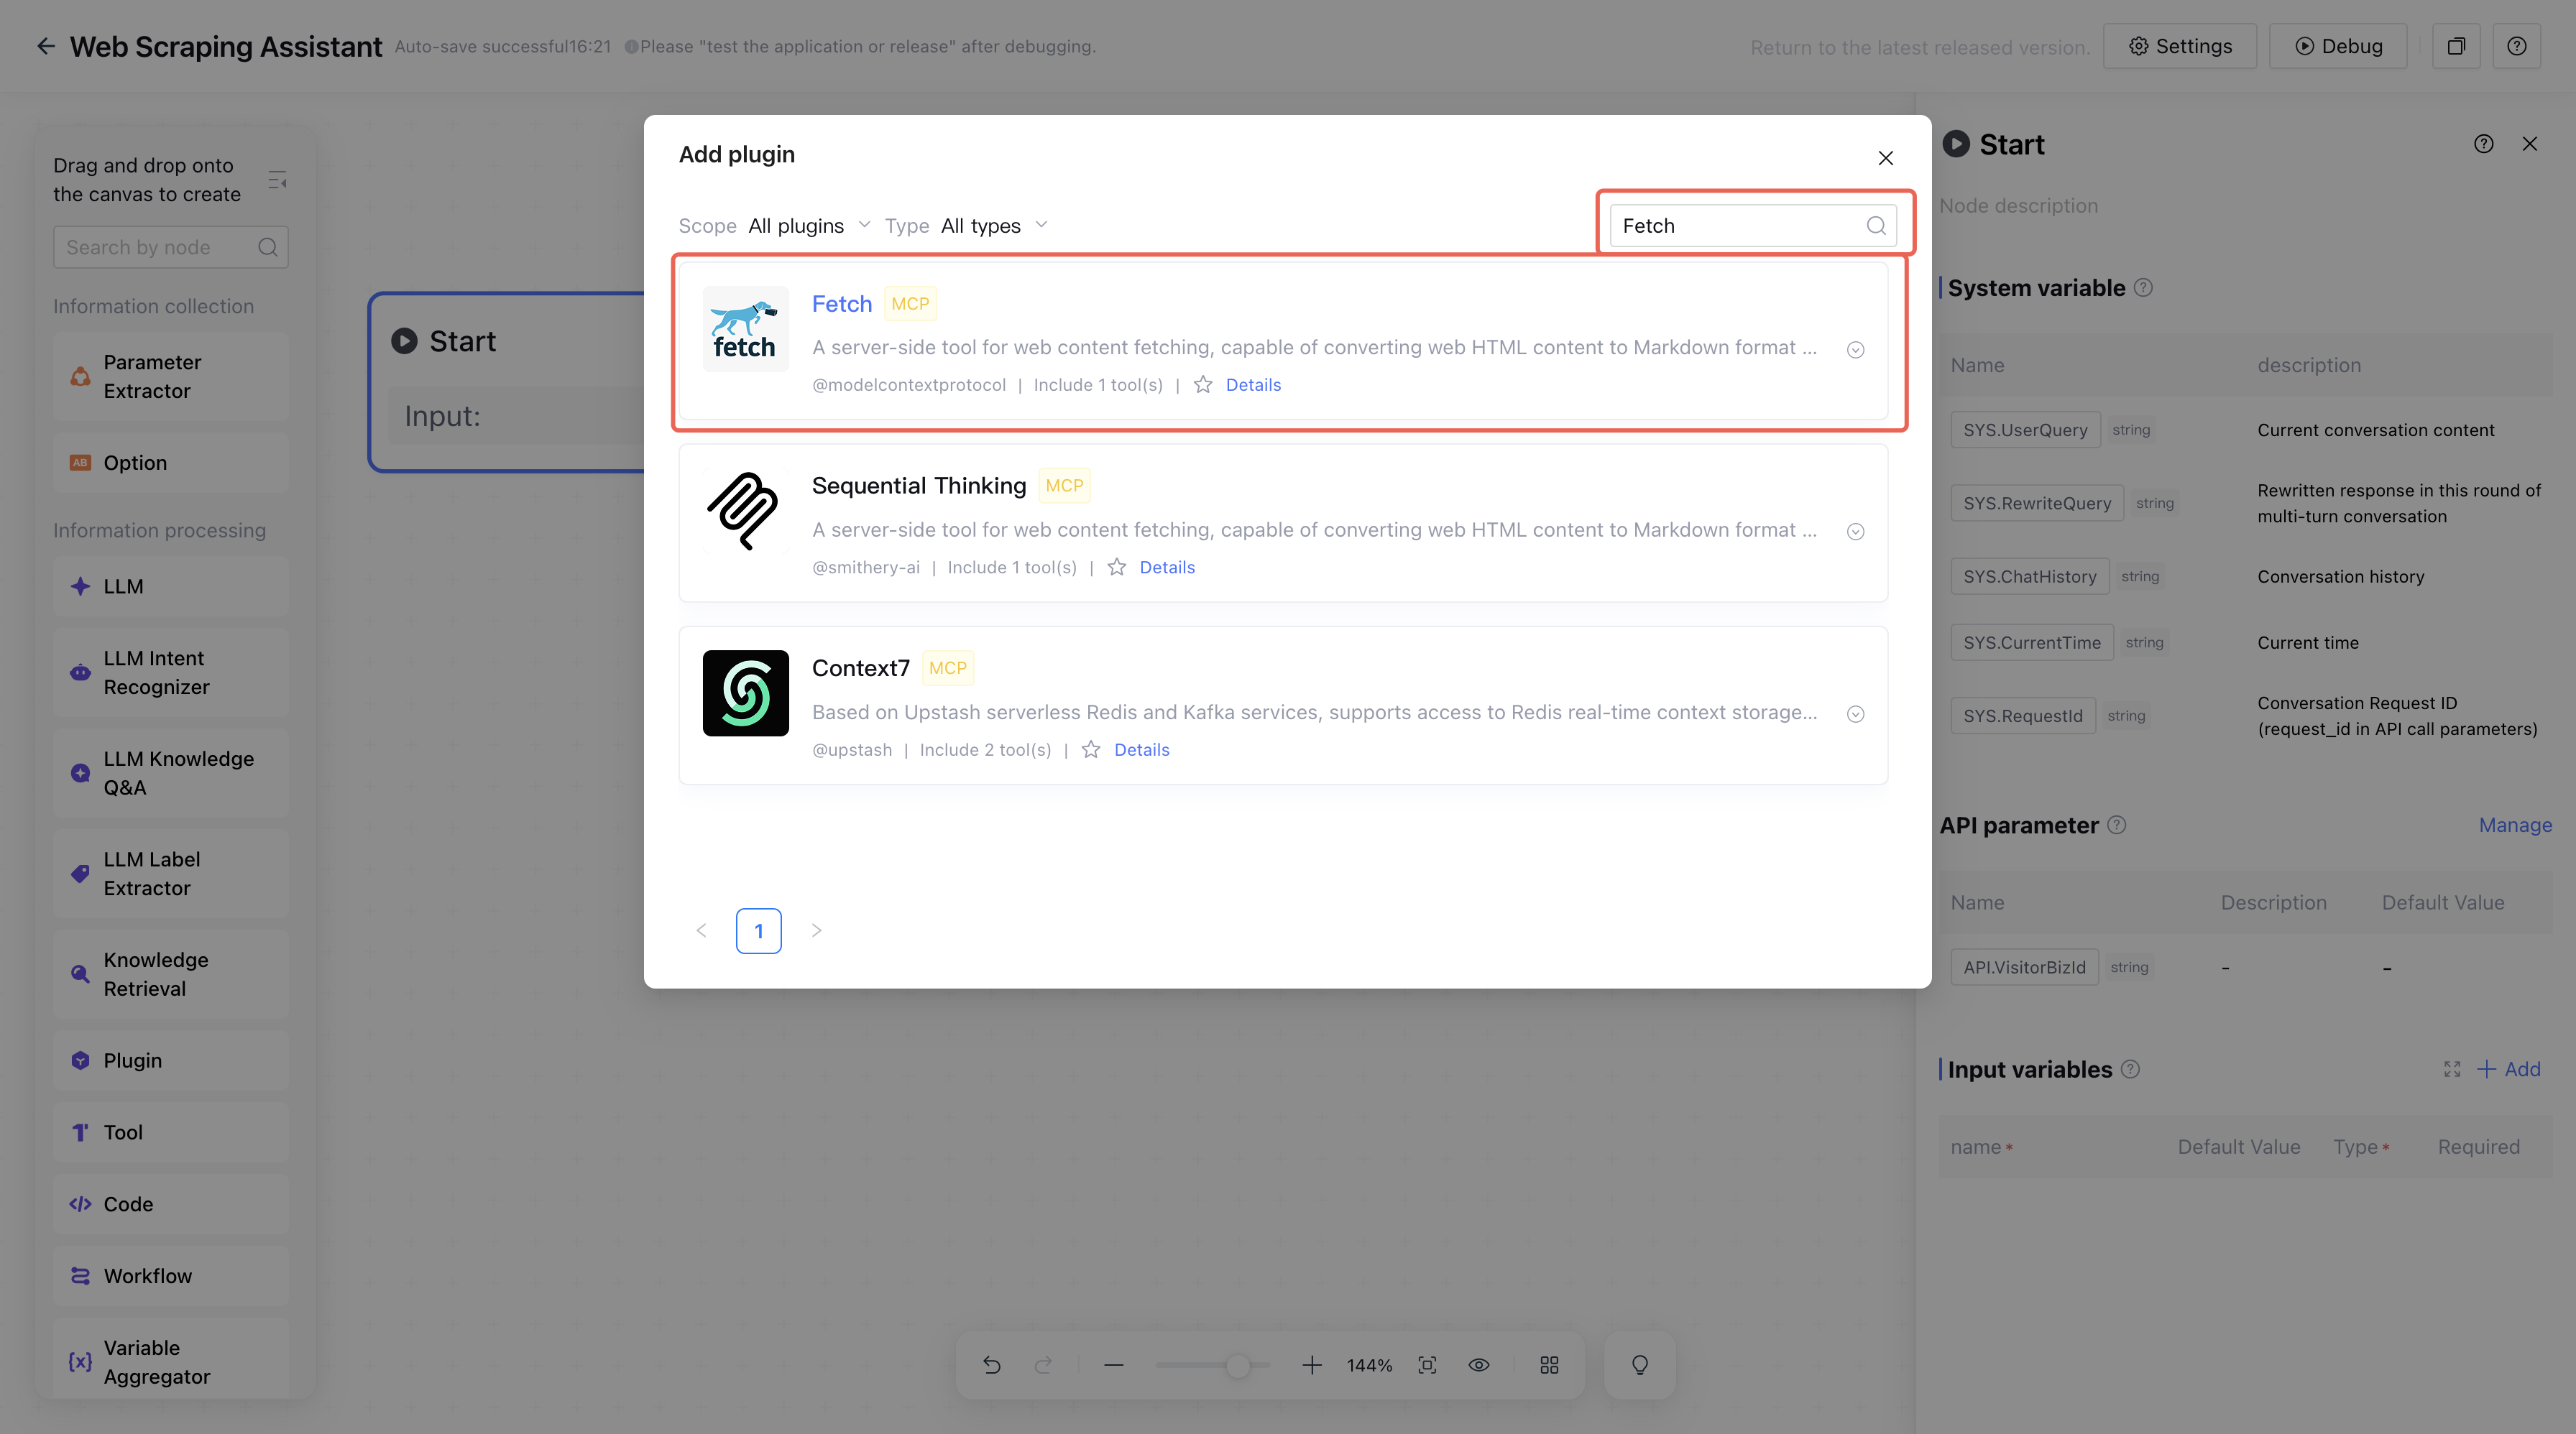Click the lightbulb tips icon

tap(1640, 1365)
